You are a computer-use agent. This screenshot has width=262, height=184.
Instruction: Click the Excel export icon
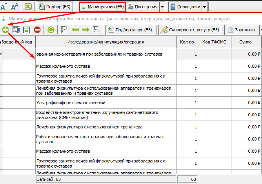pos(28,7)
